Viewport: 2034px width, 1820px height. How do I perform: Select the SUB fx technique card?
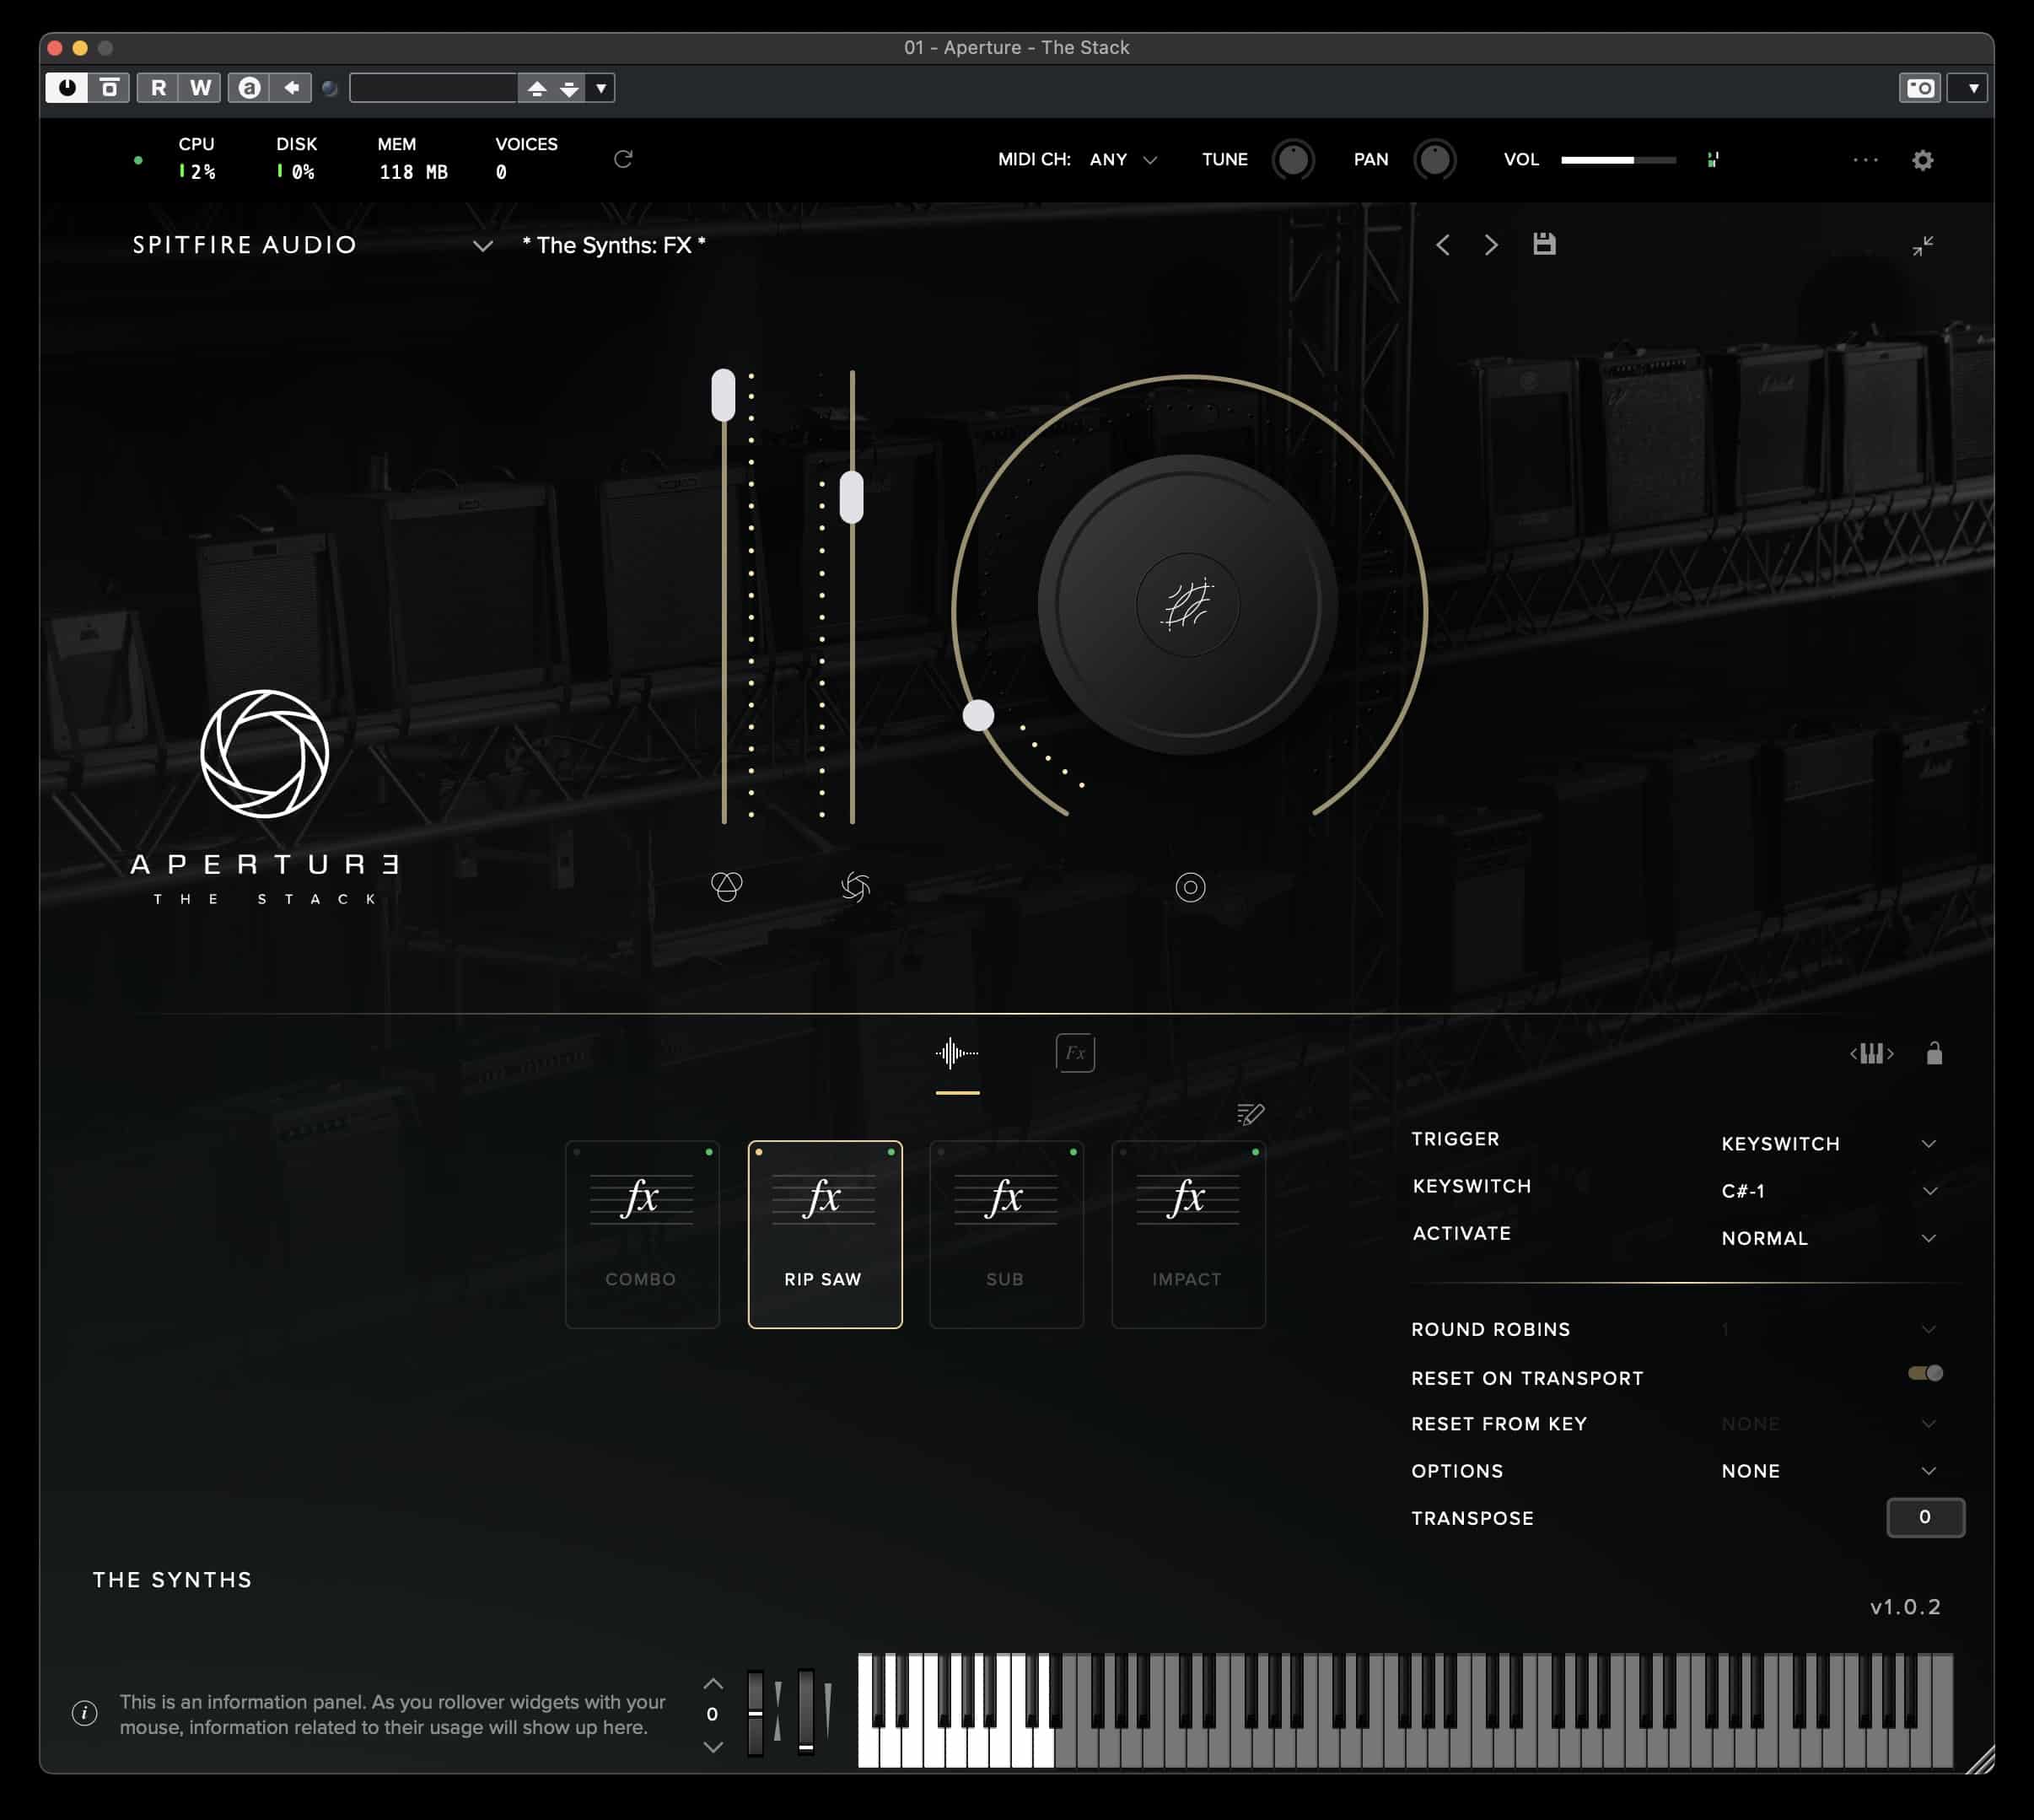coord(1006,1235)
